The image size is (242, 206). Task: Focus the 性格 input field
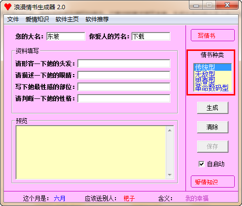124,98
